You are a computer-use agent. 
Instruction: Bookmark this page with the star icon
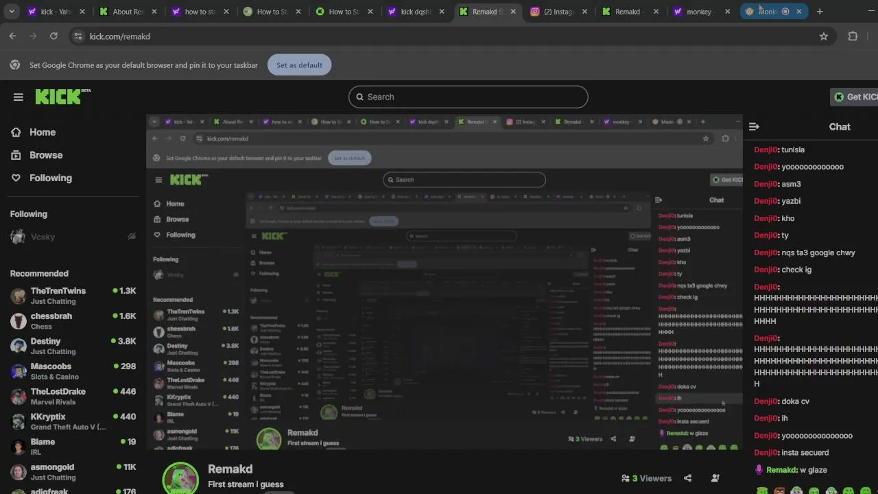[x=824, y=36]
